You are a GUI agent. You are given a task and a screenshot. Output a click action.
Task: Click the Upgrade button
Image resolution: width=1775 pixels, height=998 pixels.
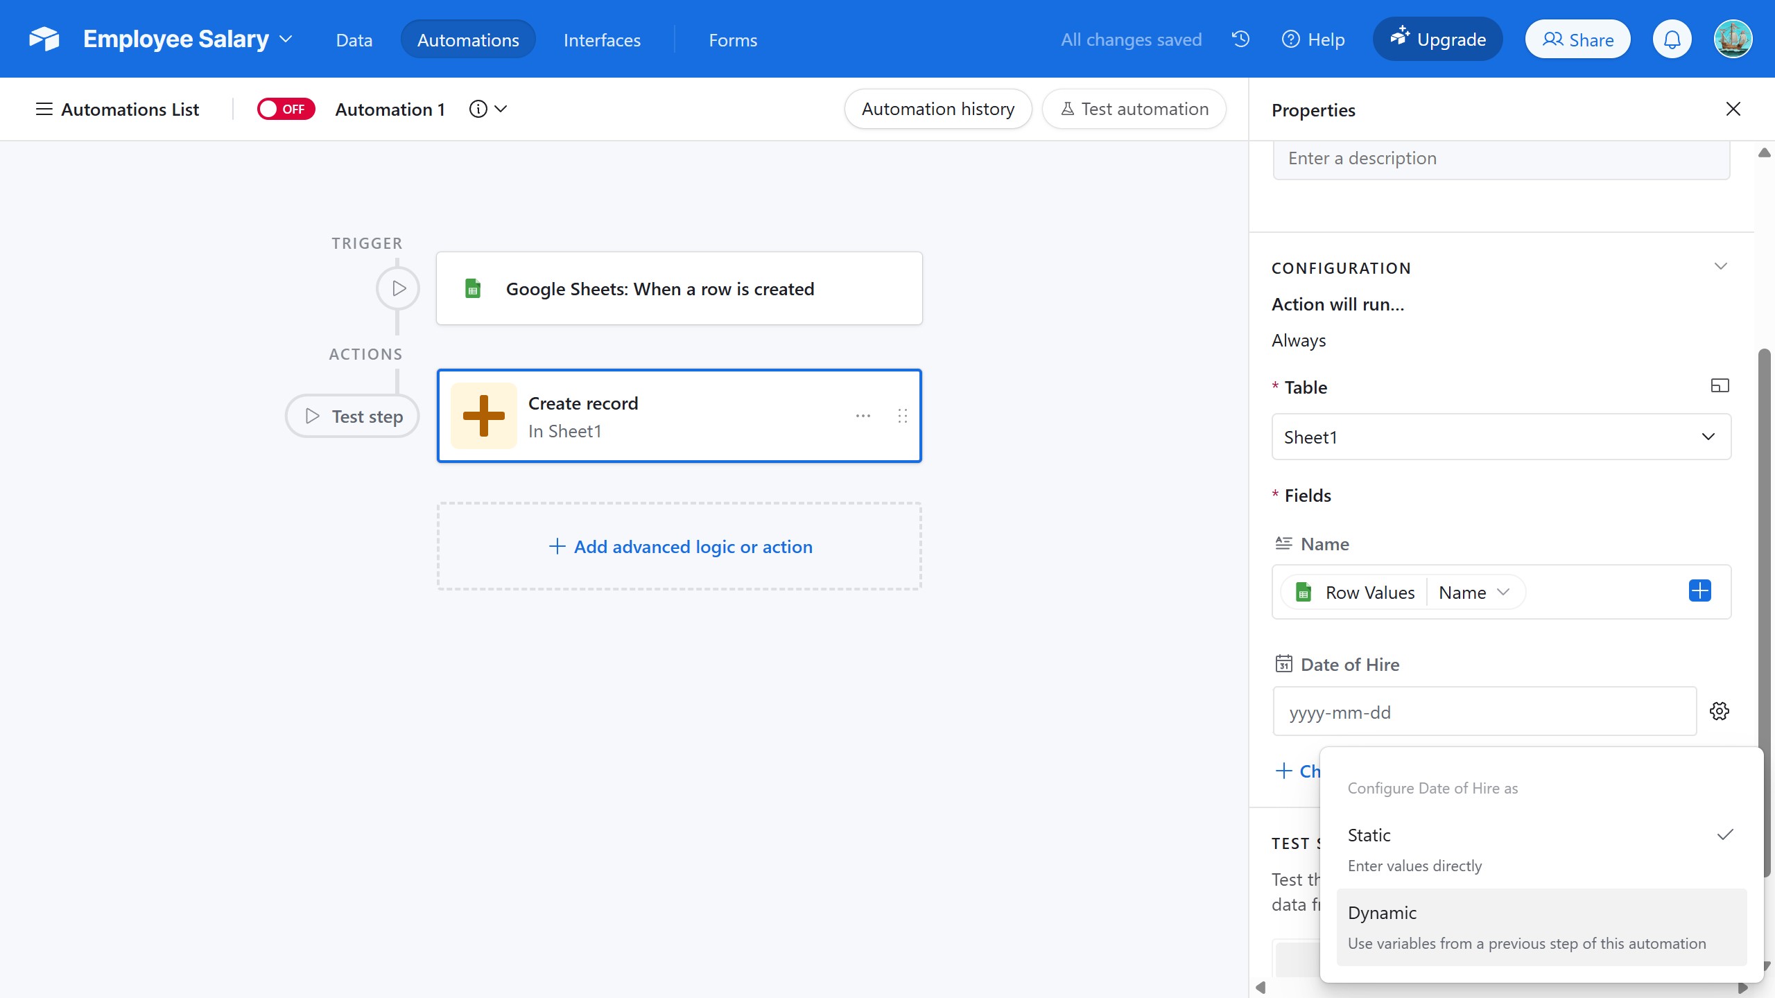[x=1437, y=39]
